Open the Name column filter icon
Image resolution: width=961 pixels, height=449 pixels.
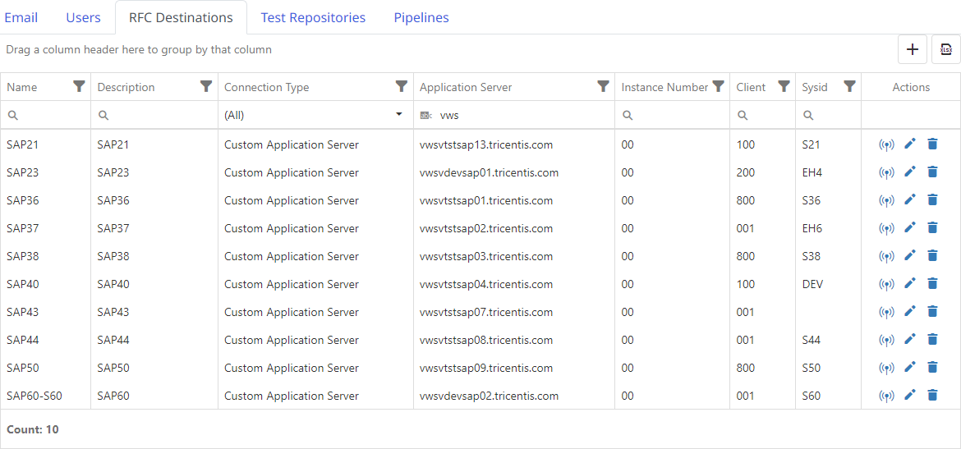79,86
